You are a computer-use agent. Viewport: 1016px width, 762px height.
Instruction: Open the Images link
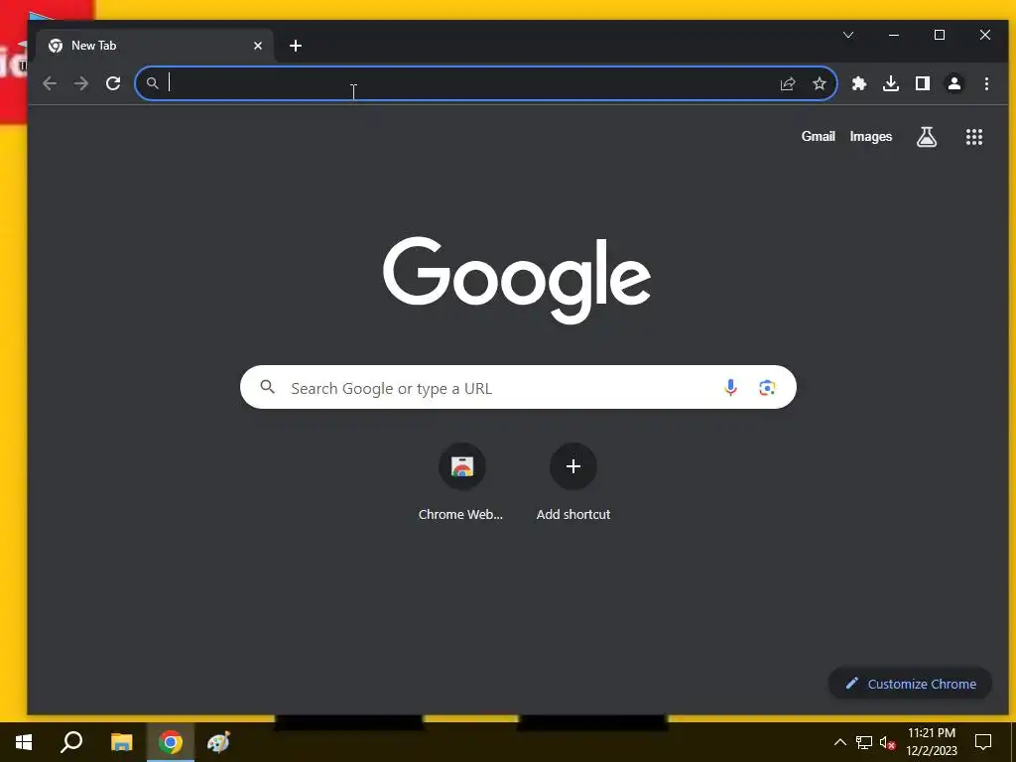pos(871,136)
